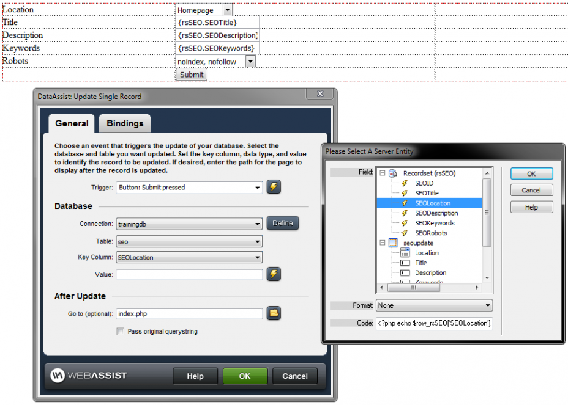Click Description field showing {rsSEO.SEODescription}

click(x=217, y=35)
